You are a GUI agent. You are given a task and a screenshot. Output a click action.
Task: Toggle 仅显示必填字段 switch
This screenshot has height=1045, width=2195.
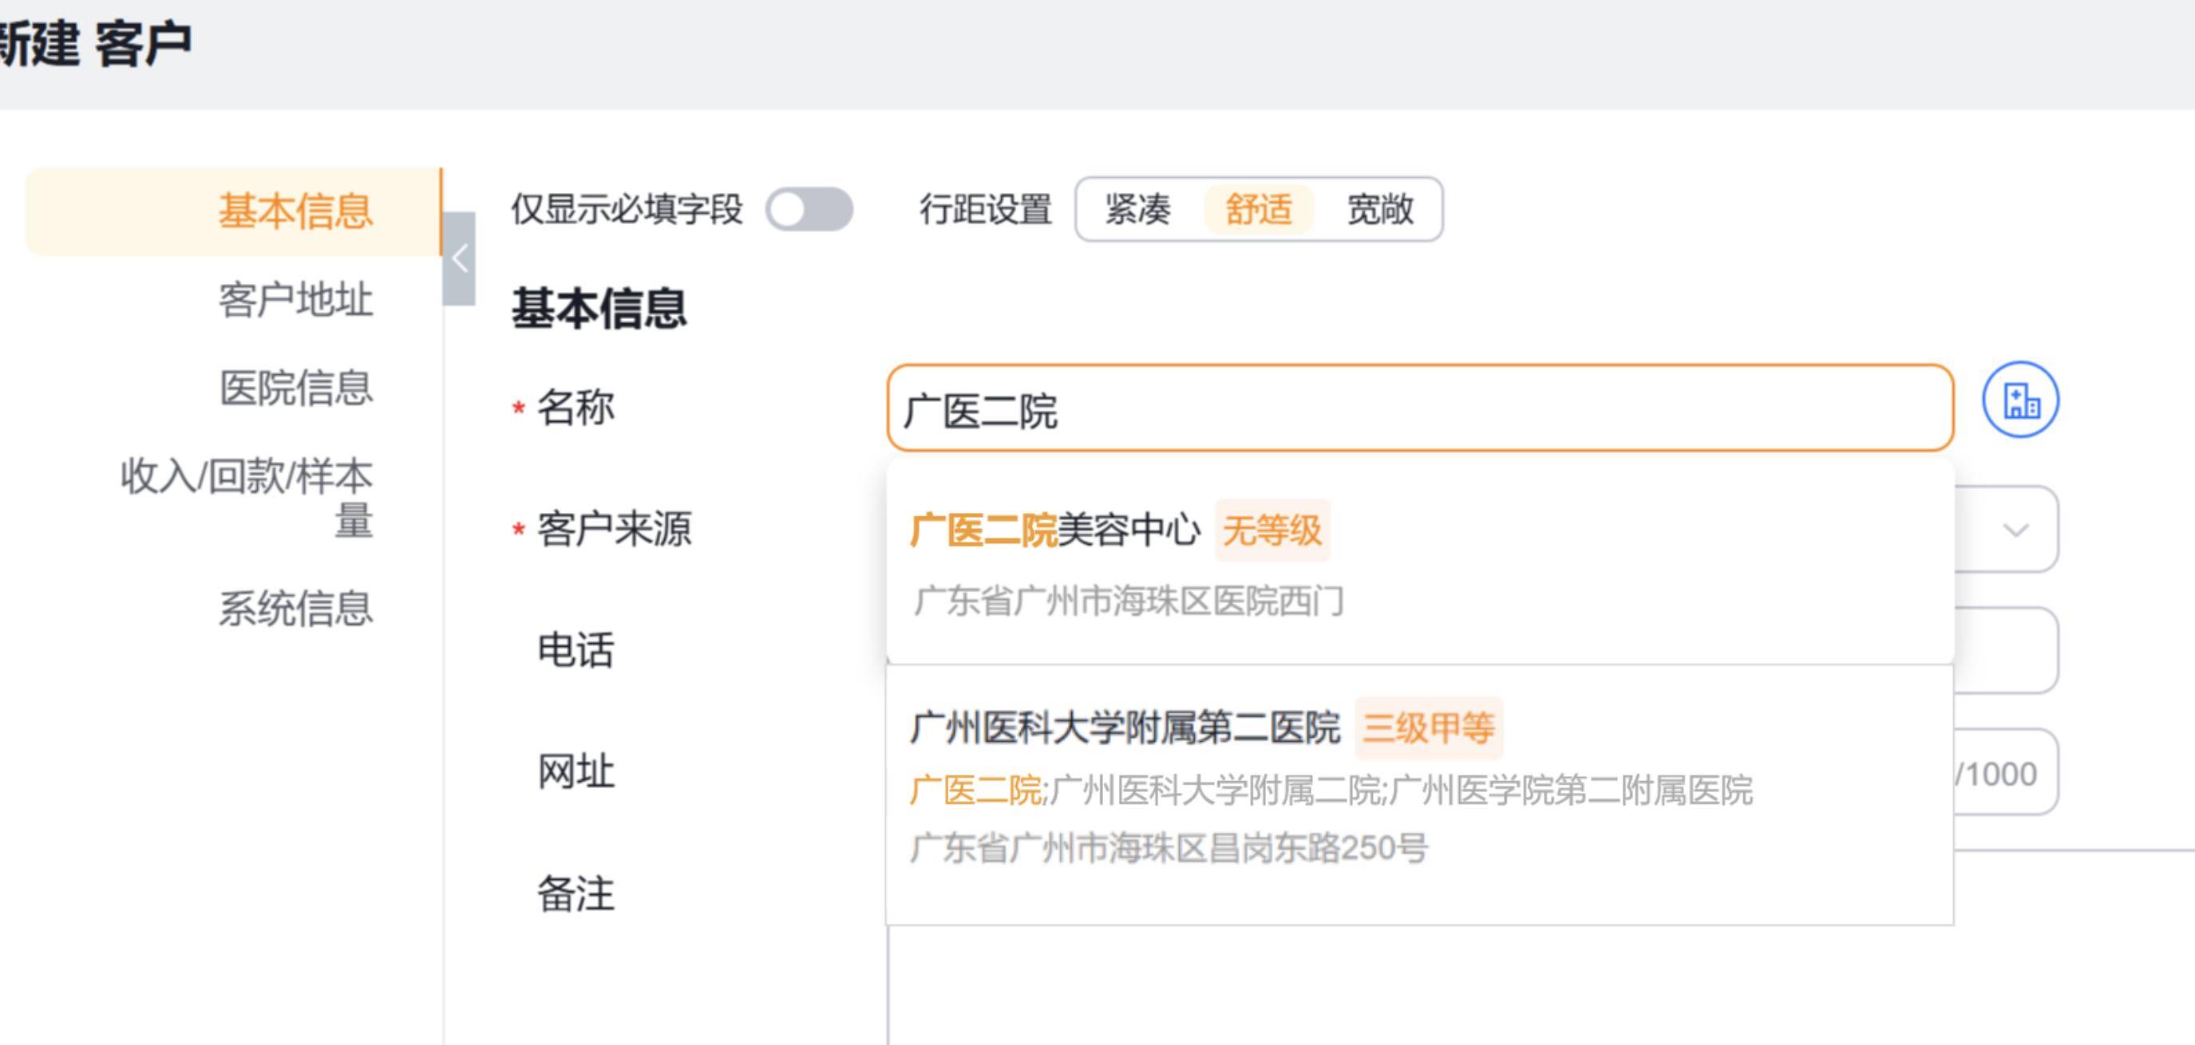click(x=809, y=210)
